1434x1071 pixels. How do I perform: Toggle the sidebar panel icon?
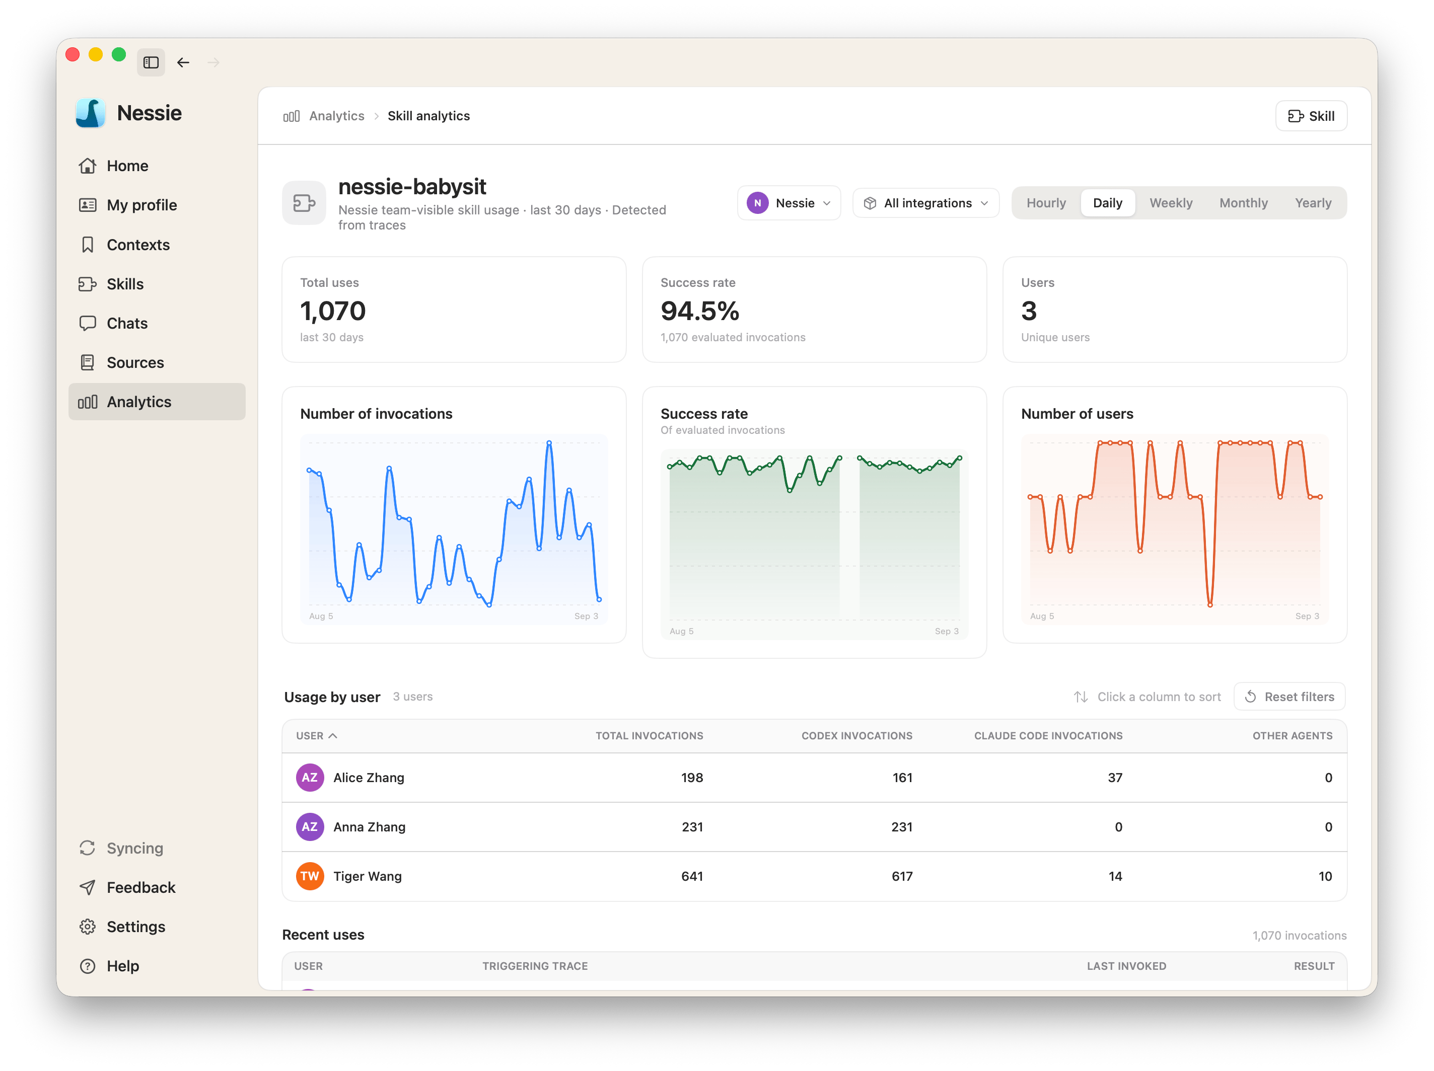151,62
